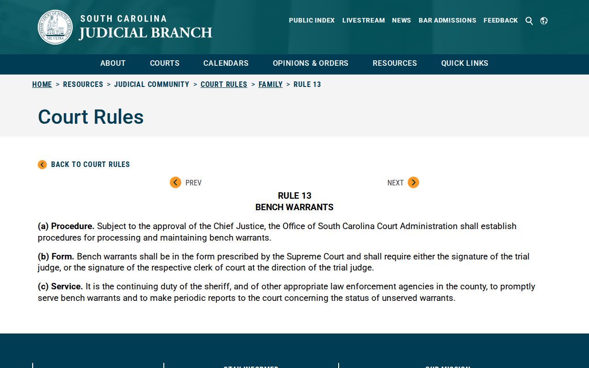Click RESOURCES in the breadcrumb trail
Image resolution: width=589 pixels, height=368 pixels.
[83, 85]
